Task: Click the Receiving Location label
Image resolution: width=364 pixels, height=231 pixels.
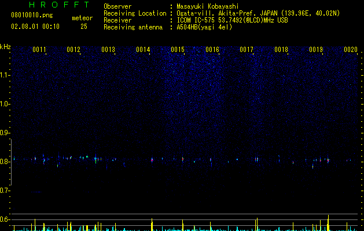Action: [135, 13]
